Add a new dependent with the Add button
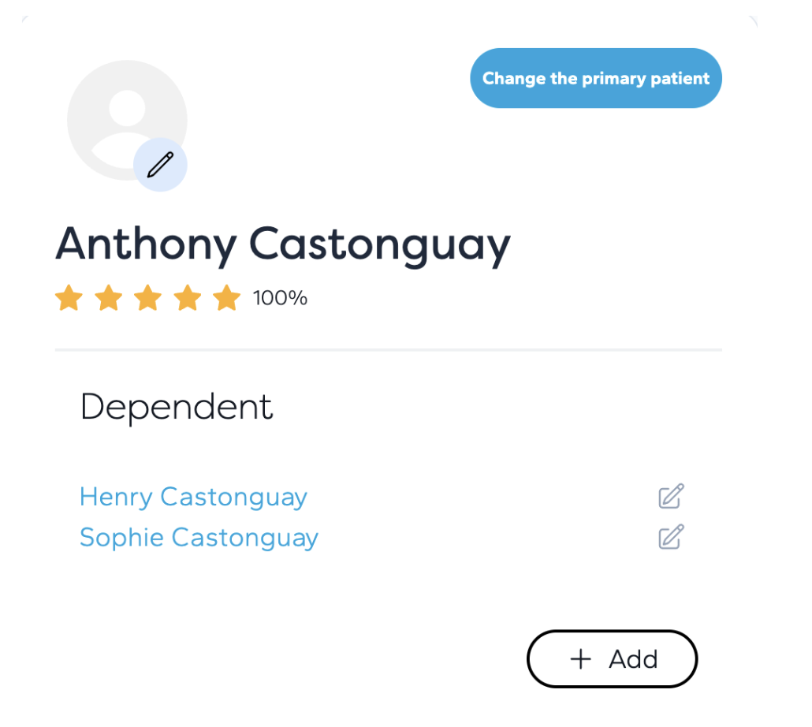 (x=612, y=658)
